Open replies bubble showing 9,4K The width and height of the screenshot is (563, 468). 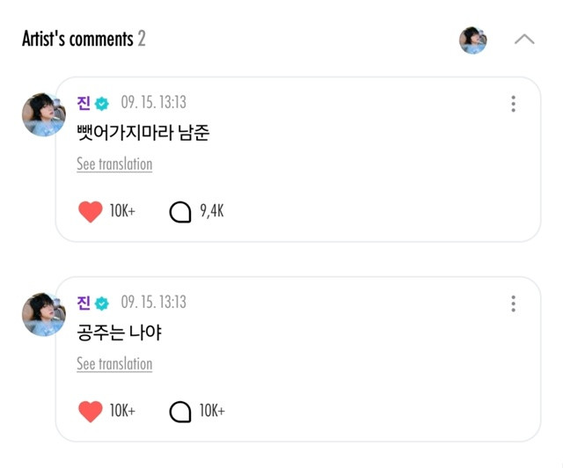(x=180, y=212)
